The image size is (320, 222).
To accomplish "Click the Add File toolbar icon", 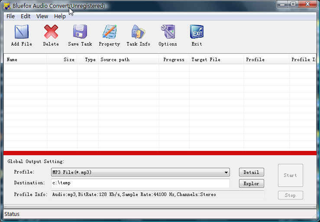I will click(21, 32).
